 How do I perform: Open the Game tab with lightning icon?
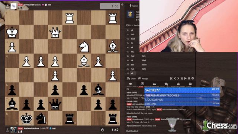click(134, 6)
